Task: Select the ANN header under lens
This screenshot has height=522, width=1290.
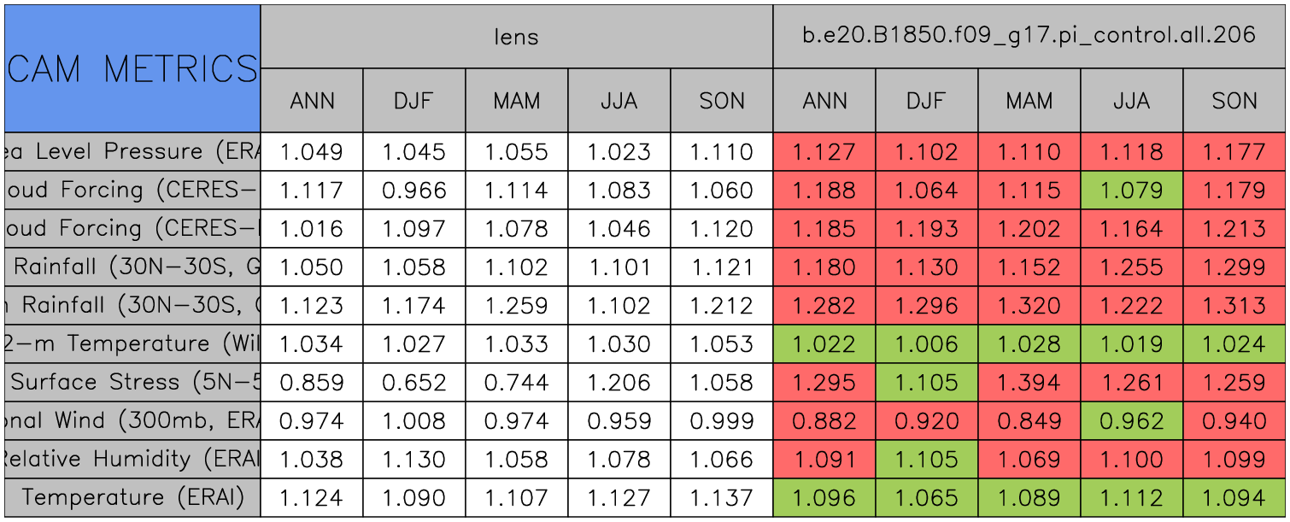Action: coord(312,101)
